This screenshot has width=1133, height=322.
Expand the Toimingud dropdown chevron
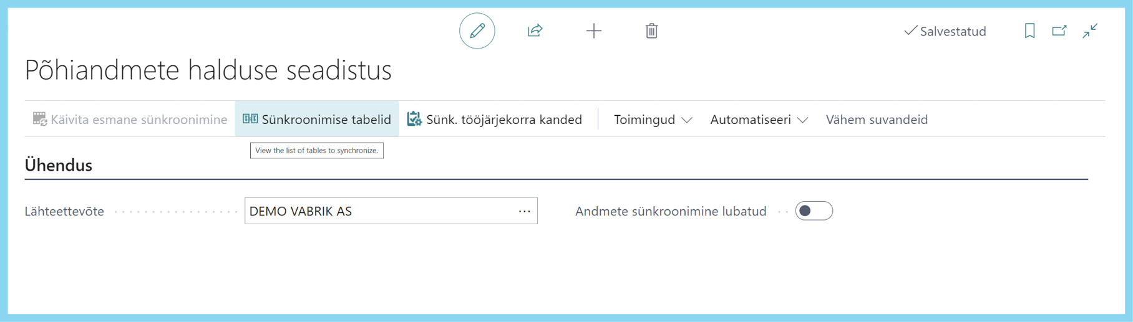coord(687,120)
